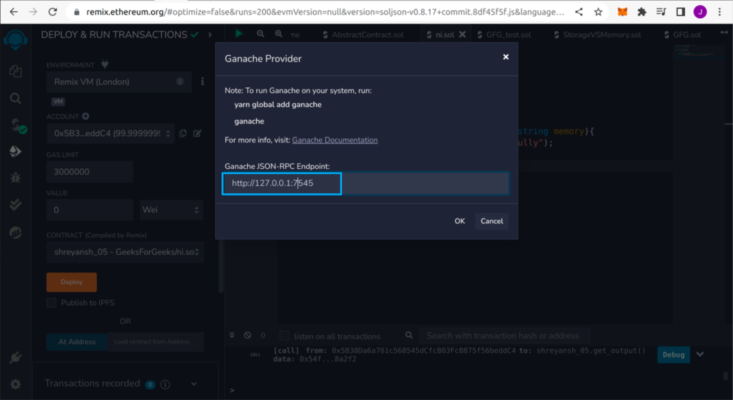Switch to the GFG.sol tab
The height and width of the screenshot is (400, 733).
pos(682,35)
